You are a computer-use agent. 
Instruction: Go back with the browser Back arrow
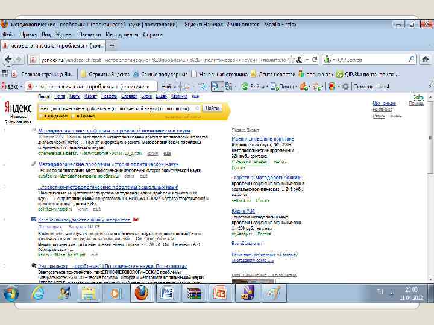(x=8, y=59)
